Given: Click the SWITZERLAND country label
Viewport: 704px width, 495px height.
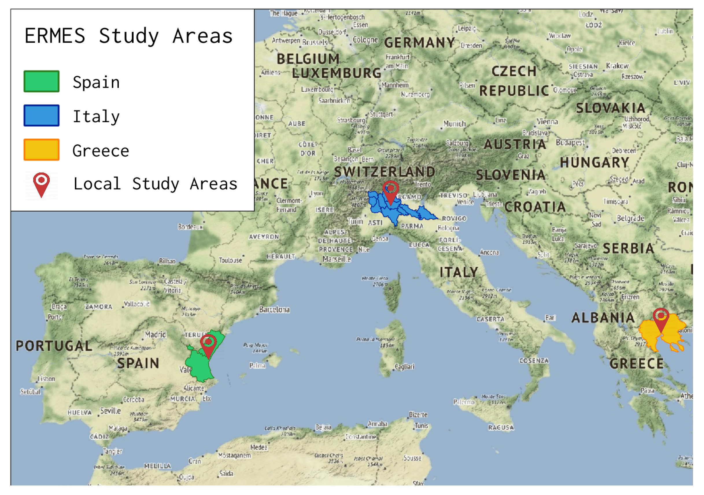Looking at the screenshot, I should coord(385,172).
